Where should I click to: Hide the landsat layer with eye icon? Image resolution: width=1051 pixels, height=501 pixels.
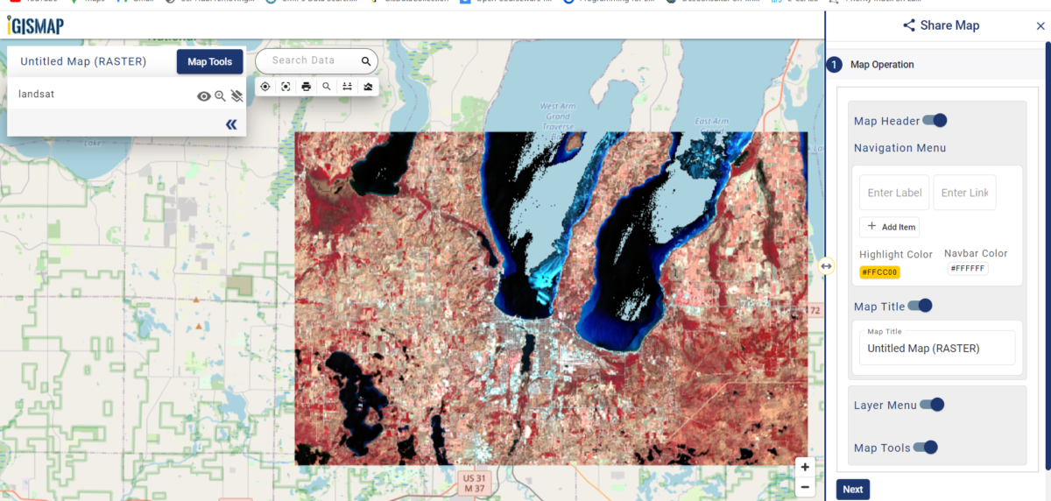tap(203, 96)
